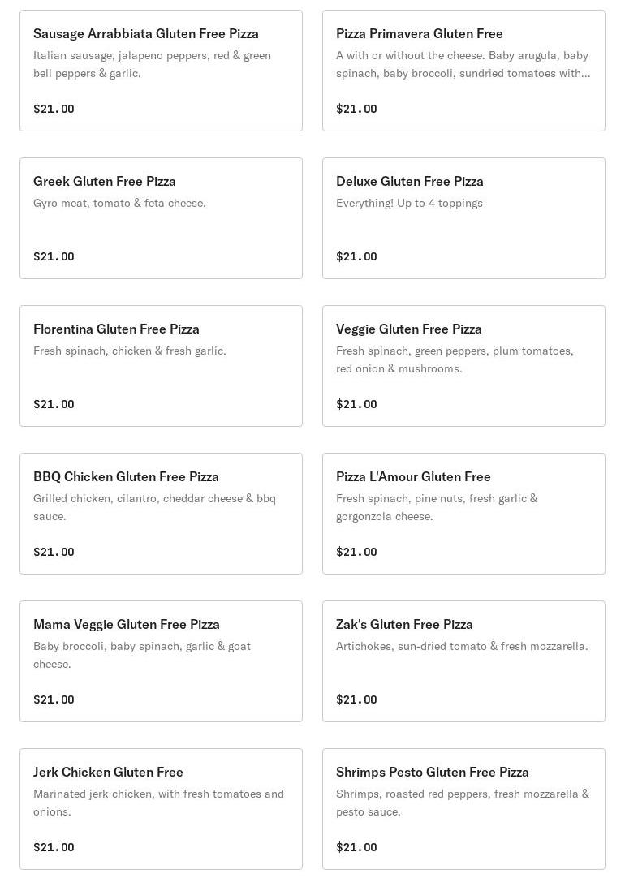The height and width of the screenshot is (878, 625).
Task: Click the Deluxe pizza "Everything! Up to 4 toppings" text
Action: click(409, 203)
